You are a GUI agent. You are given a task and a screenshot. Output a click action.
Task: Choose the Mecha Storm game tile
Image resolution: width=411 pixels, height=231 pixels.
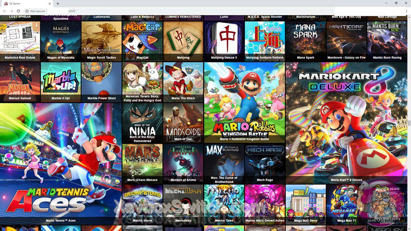[142, 204]
